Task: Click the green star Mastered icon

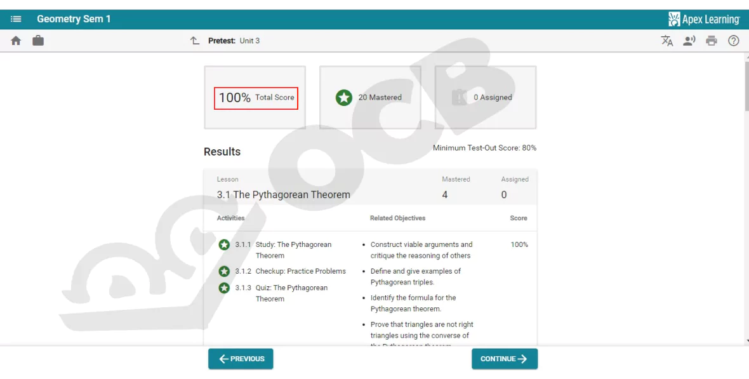Action: [344, 98]
